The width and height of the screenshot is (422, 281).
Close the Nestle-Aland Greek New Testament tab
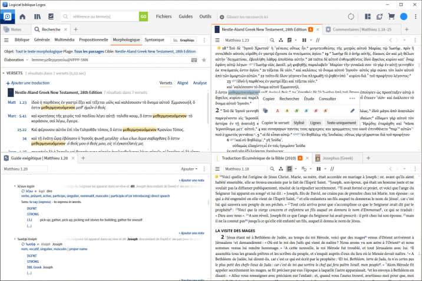pyautogui.click(x=318, y=30)
